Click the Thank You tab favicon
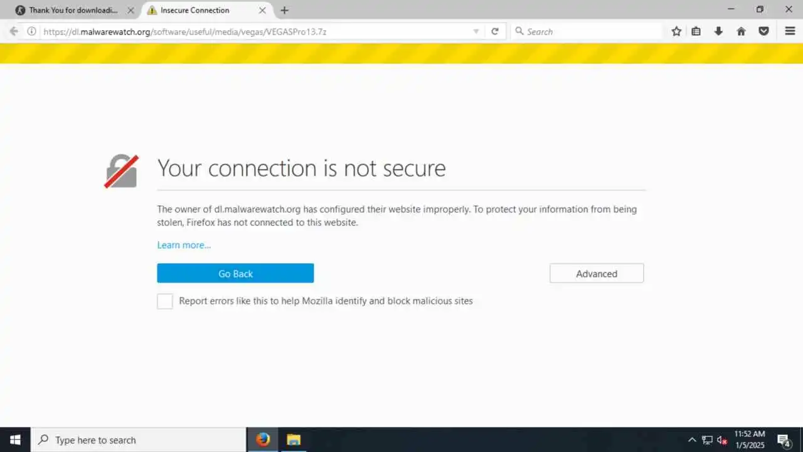 (20, 10)
